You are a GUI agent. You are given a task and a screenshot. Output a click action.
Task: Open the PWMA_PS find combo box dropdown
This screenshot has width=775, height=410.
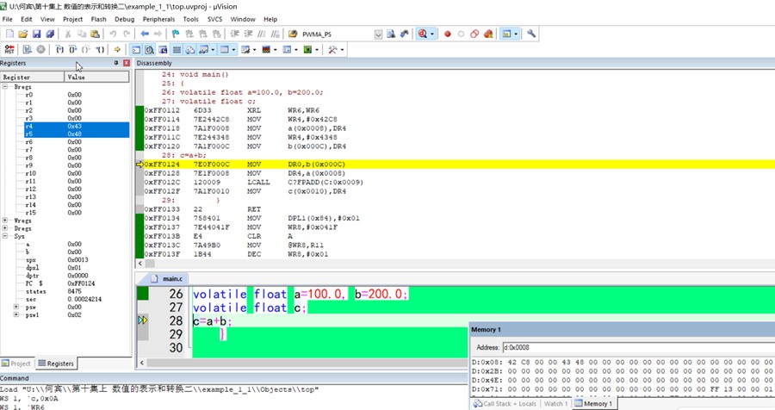point(379,34)
